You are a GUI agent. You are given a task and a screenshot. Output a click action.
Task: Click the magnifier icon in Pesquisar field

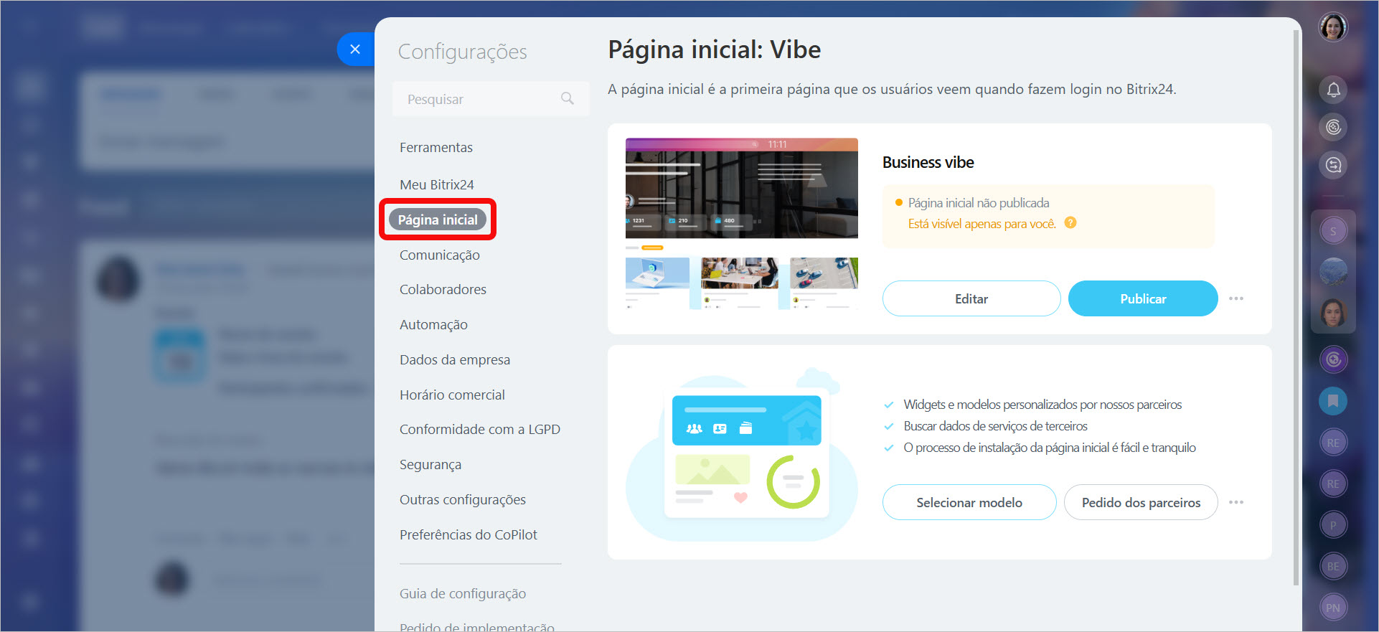point(568,99)
